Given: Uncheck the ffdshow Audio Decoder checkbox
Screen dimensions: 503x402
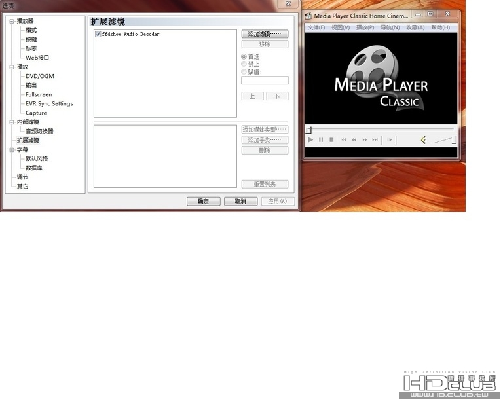Looking at the screenshot, I should coord(98,34).
